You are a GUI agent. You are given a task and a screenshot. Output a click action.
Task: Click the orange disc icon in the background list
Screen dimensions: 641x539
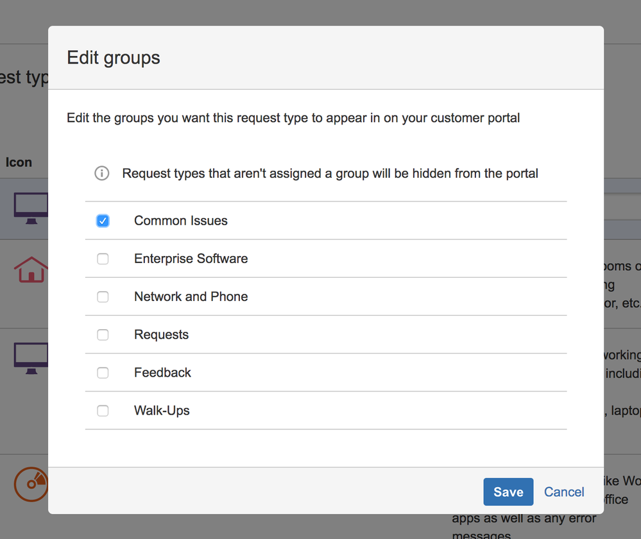pos(31,485)
